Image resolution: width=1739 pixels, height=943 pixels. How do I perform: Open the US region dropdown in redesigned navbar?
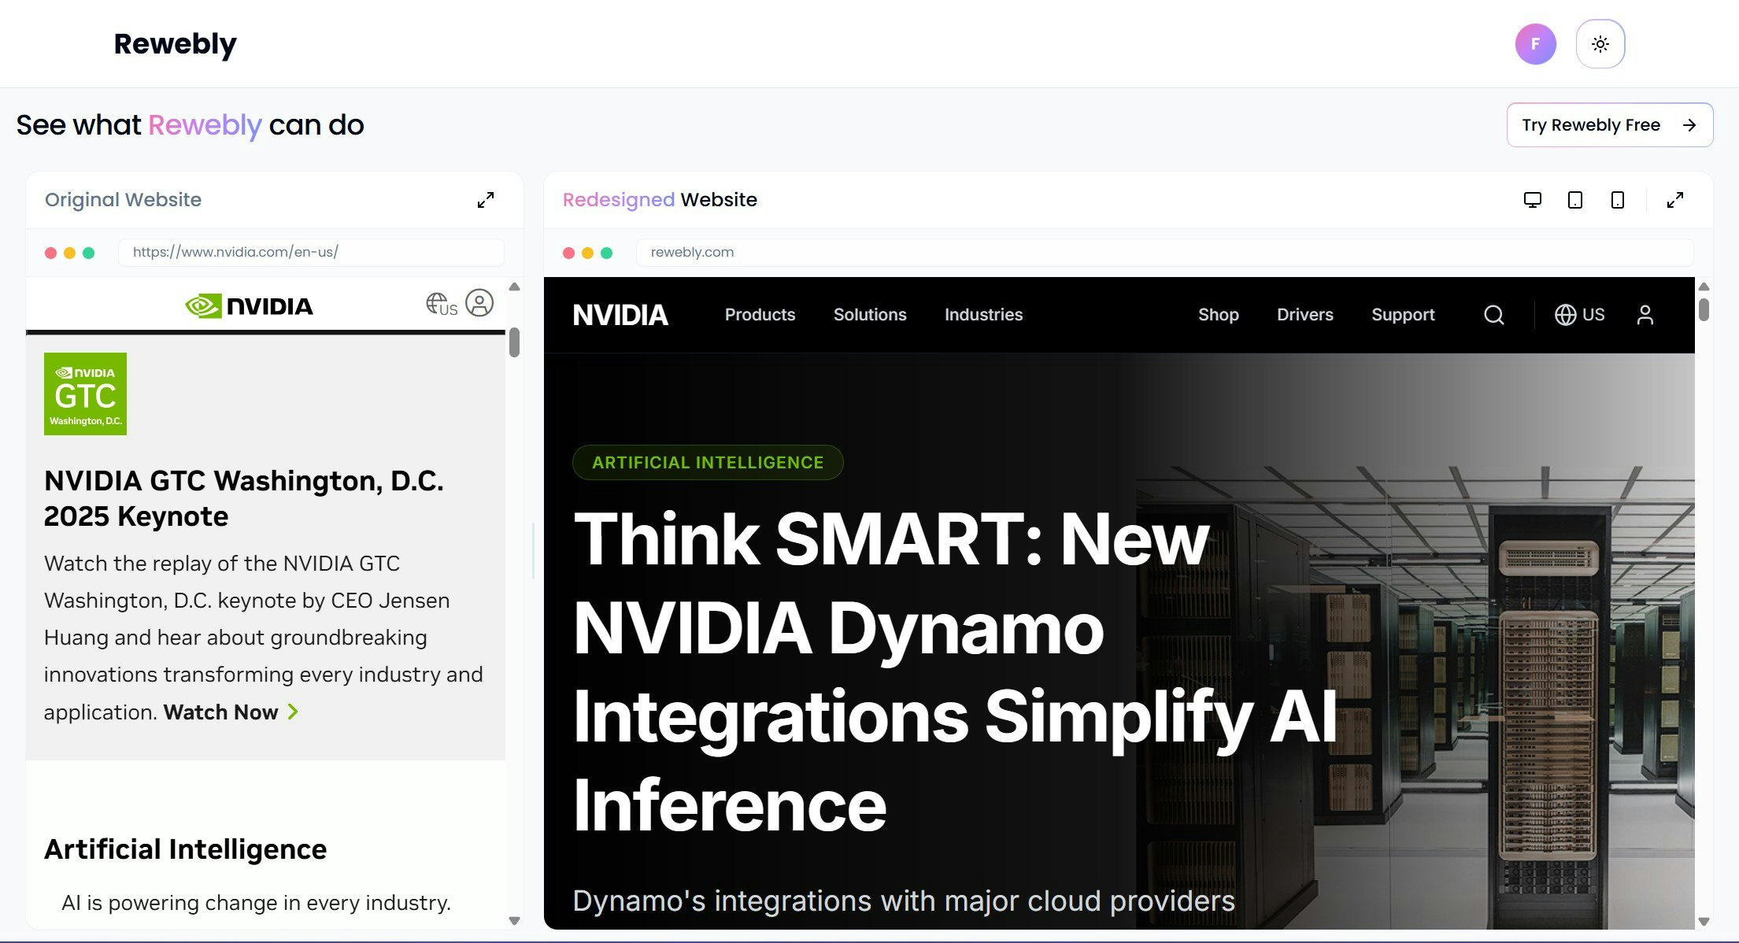pyautogui.click(x=1579, y=315)
